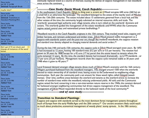The width and height of the screenshot is (149, 118).
Task: Expand the Deleted Paragraph Break bubble arrow
Action: coord(29,6)
